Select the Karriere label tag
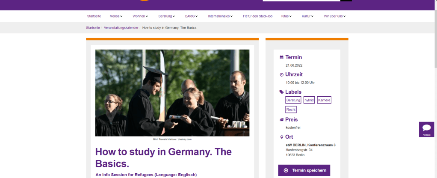The height and width of the screenshot is (178, 437). (x=324, y=100)
